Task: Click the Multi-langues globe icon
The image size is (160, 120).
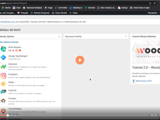Action: pyautogui.click(x=3, y=49)
